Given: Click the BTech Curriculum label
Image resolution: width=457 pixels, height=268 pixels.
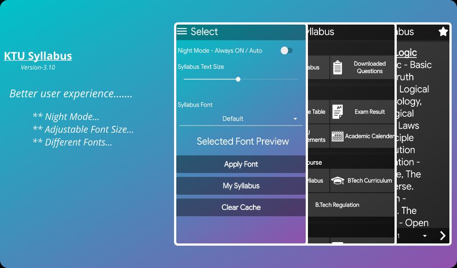Looking at the screenshot, I should pos(370,180).
